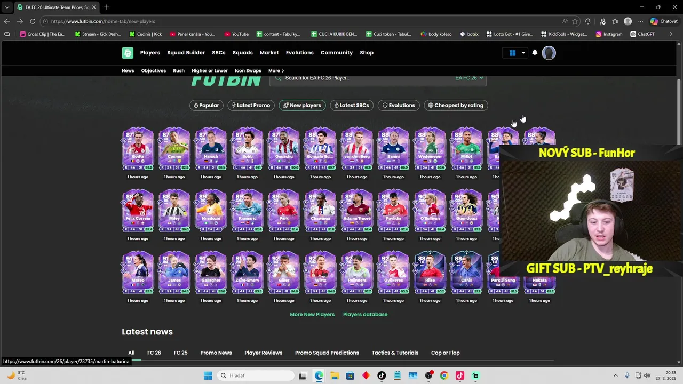The image size is (683, 384).
Task: Open browser extensions puzzle icon
Action: click(x=588, y=21)
